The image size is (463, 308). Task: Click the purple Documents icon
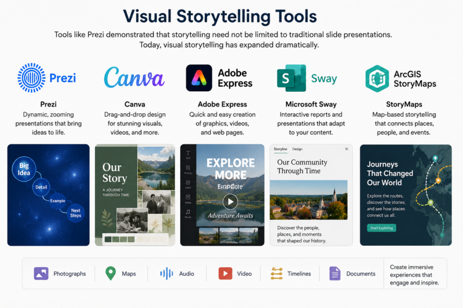(335, 273)
